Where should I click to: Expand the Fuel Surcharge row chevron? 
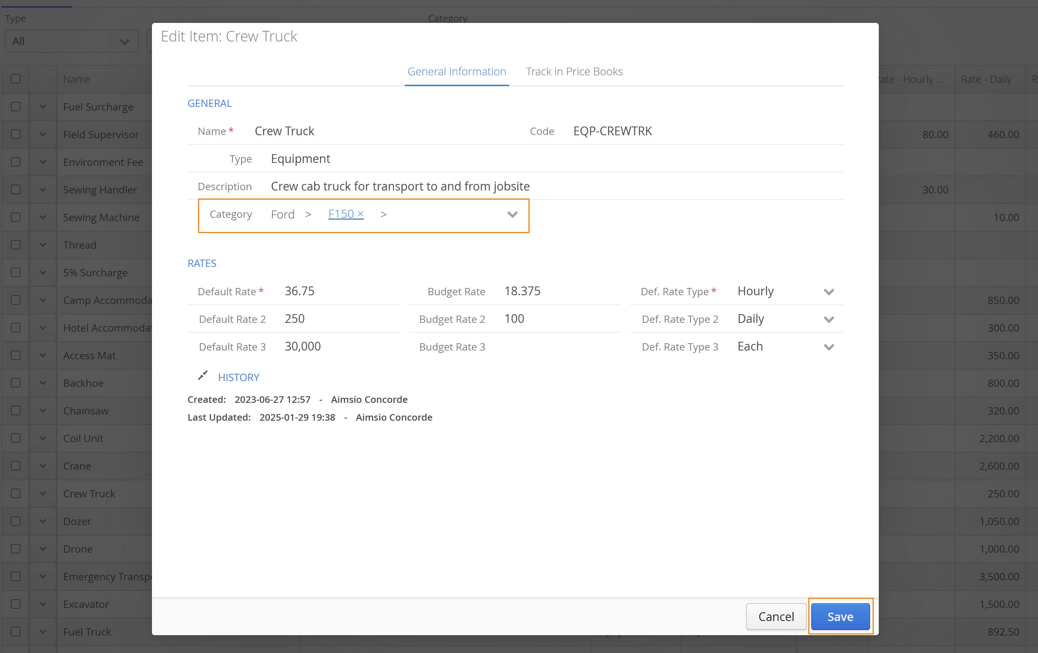point(43,107)
